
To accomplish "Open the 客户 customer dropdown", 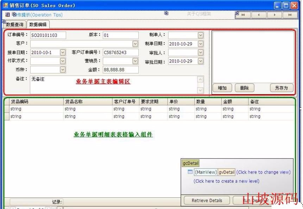I will pos(135,44).
